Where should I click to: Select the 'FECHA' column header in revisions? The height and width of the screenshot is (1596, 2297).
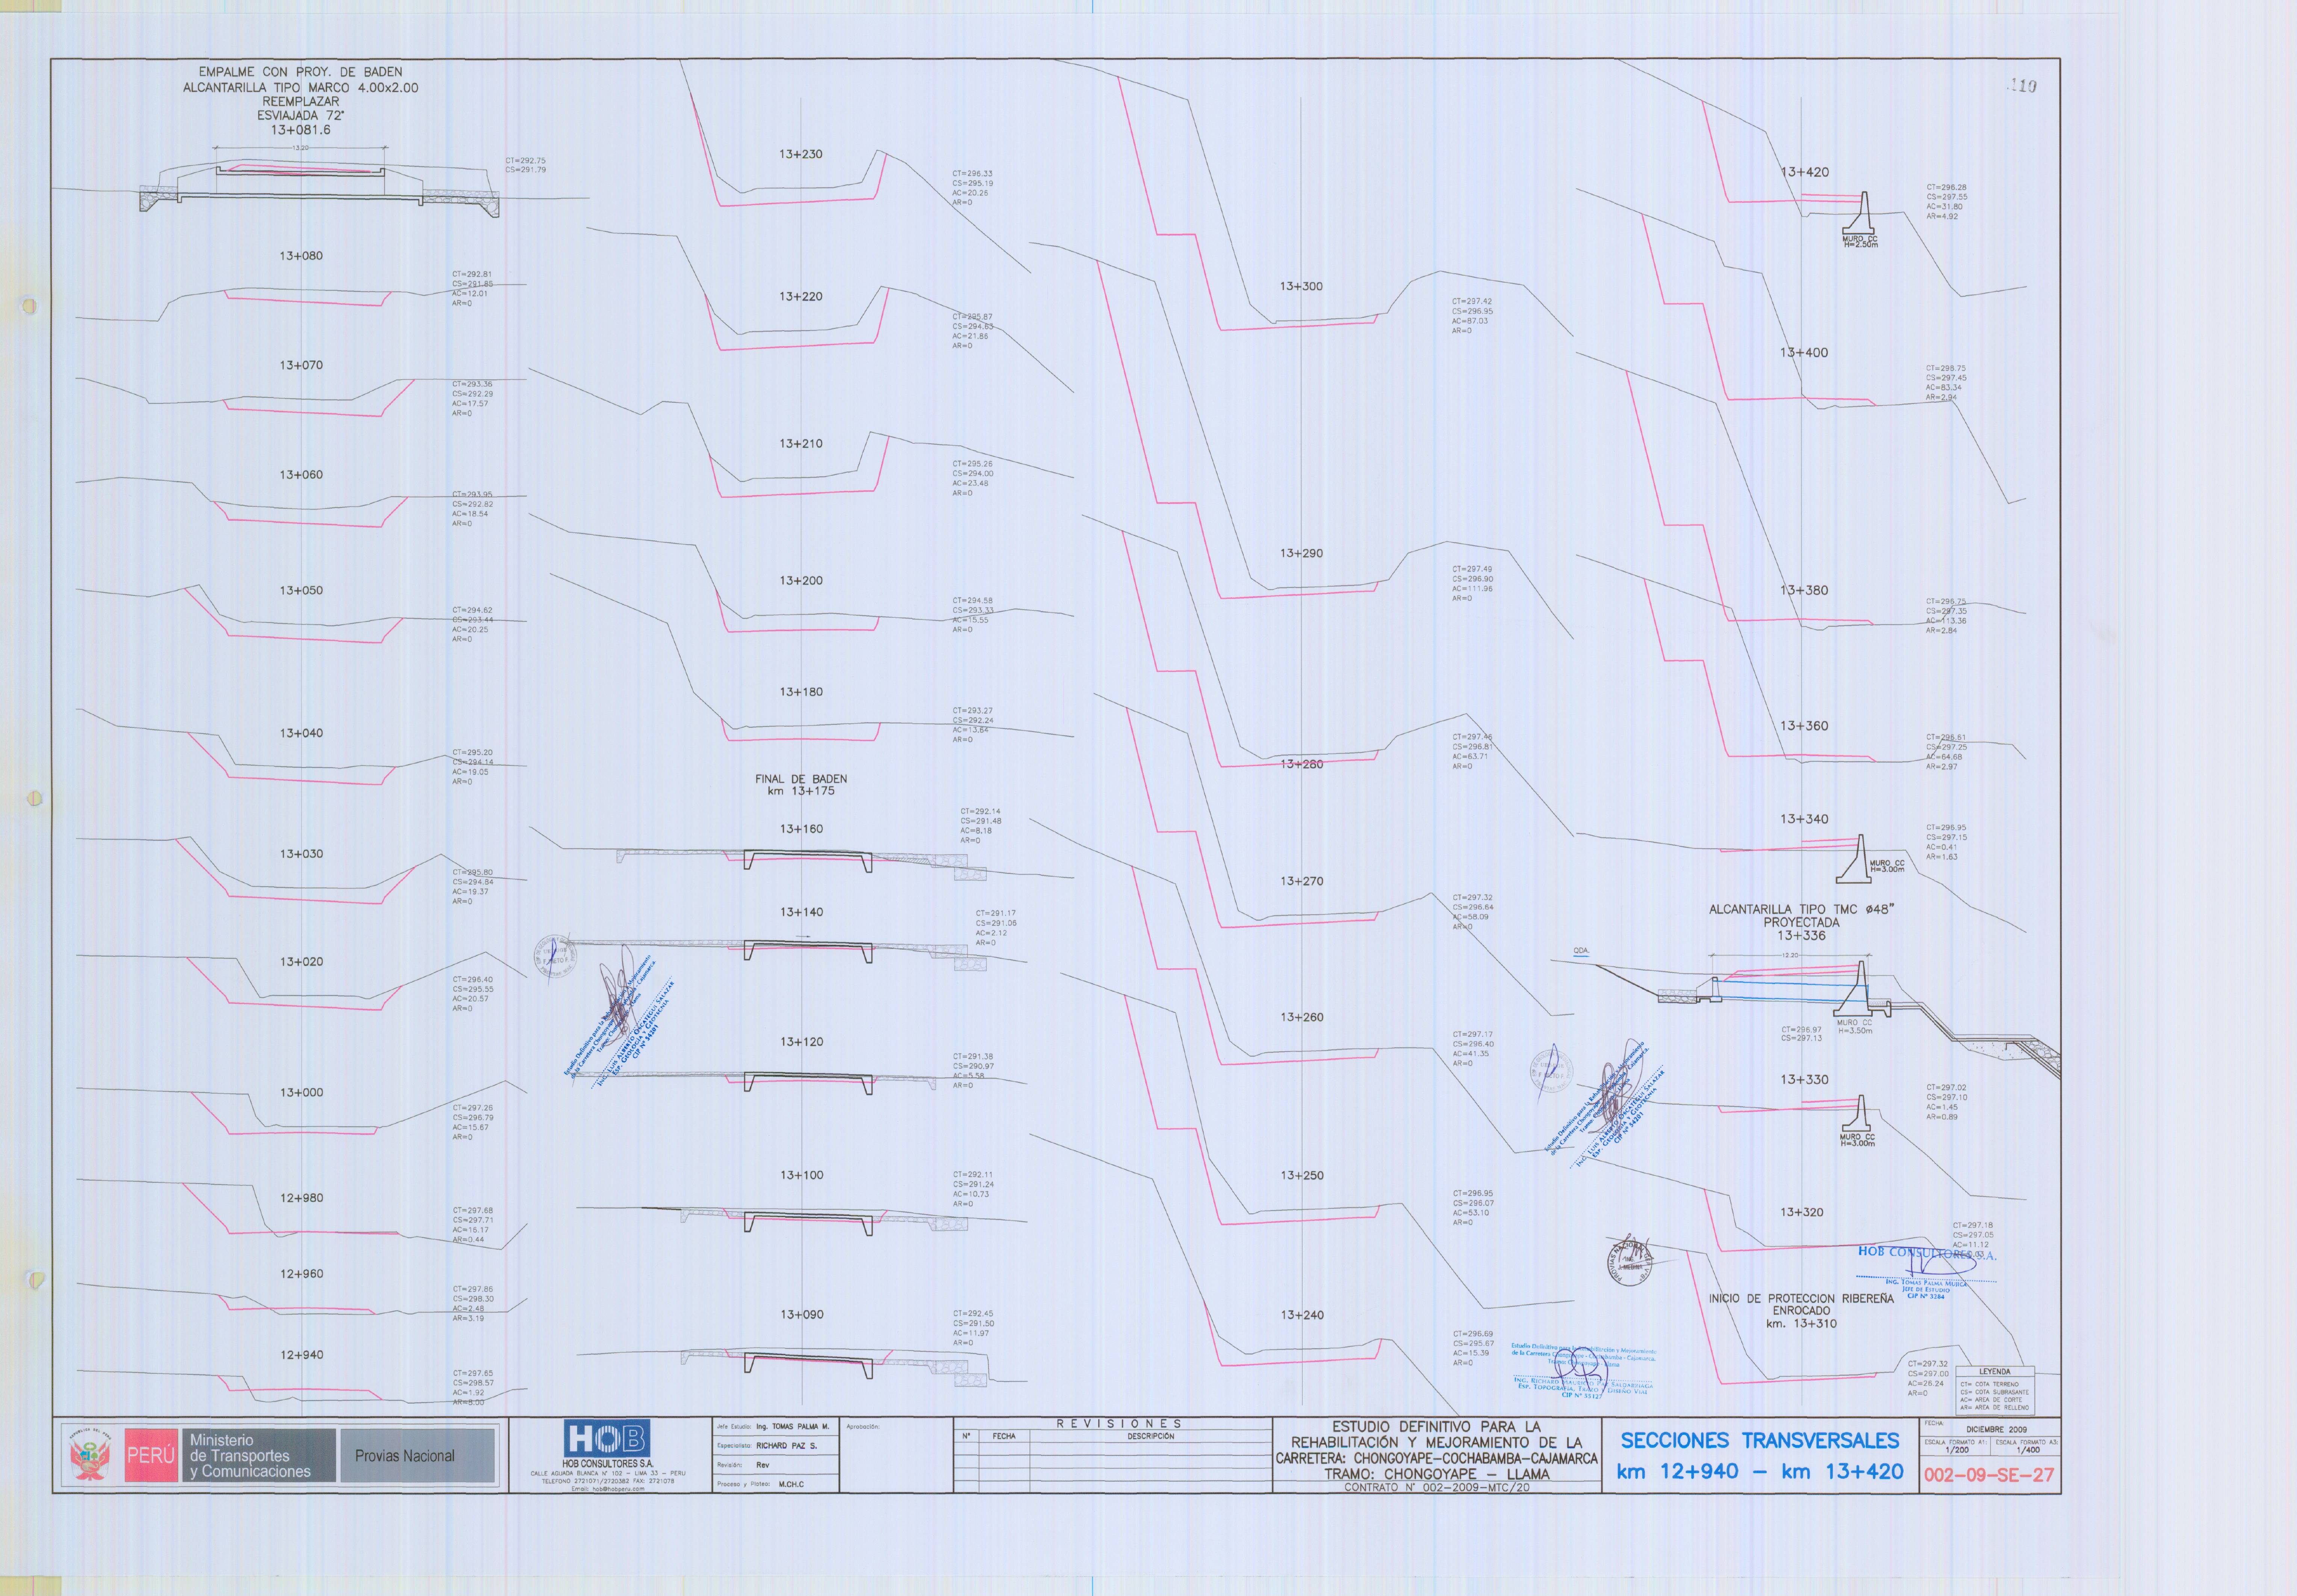pyautogui.click(x=1004, y=1436)
